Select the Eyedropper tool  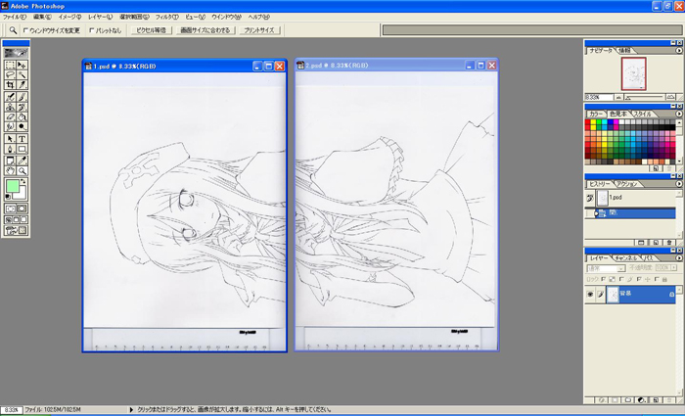click(22, 161)
